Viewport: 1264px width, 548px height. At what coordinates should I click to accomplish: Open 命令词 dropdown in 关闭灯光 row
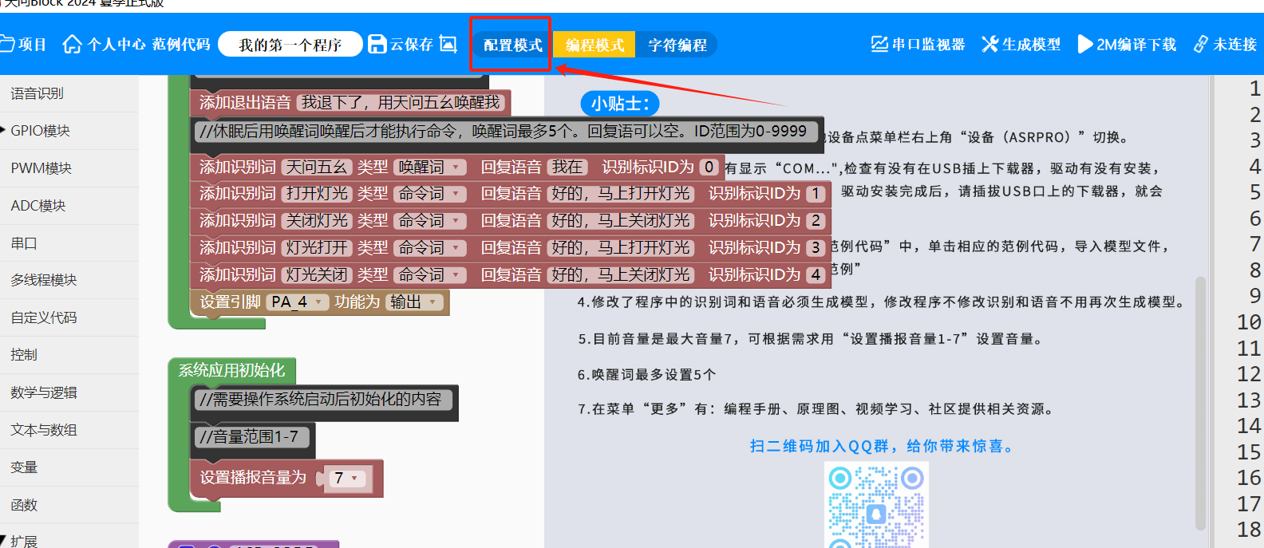click(x=430, y=221)
